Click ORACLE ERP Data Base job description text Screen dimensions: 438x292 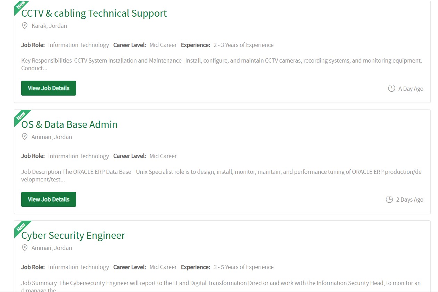(222, 176)
